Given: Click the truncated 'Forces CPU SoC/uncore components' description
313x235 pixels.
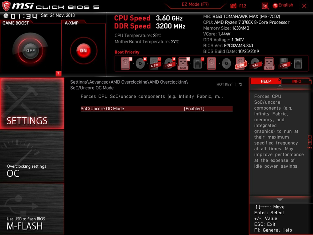Looking at the screenshot, I should pyautogui.click(x=151, y=97).
